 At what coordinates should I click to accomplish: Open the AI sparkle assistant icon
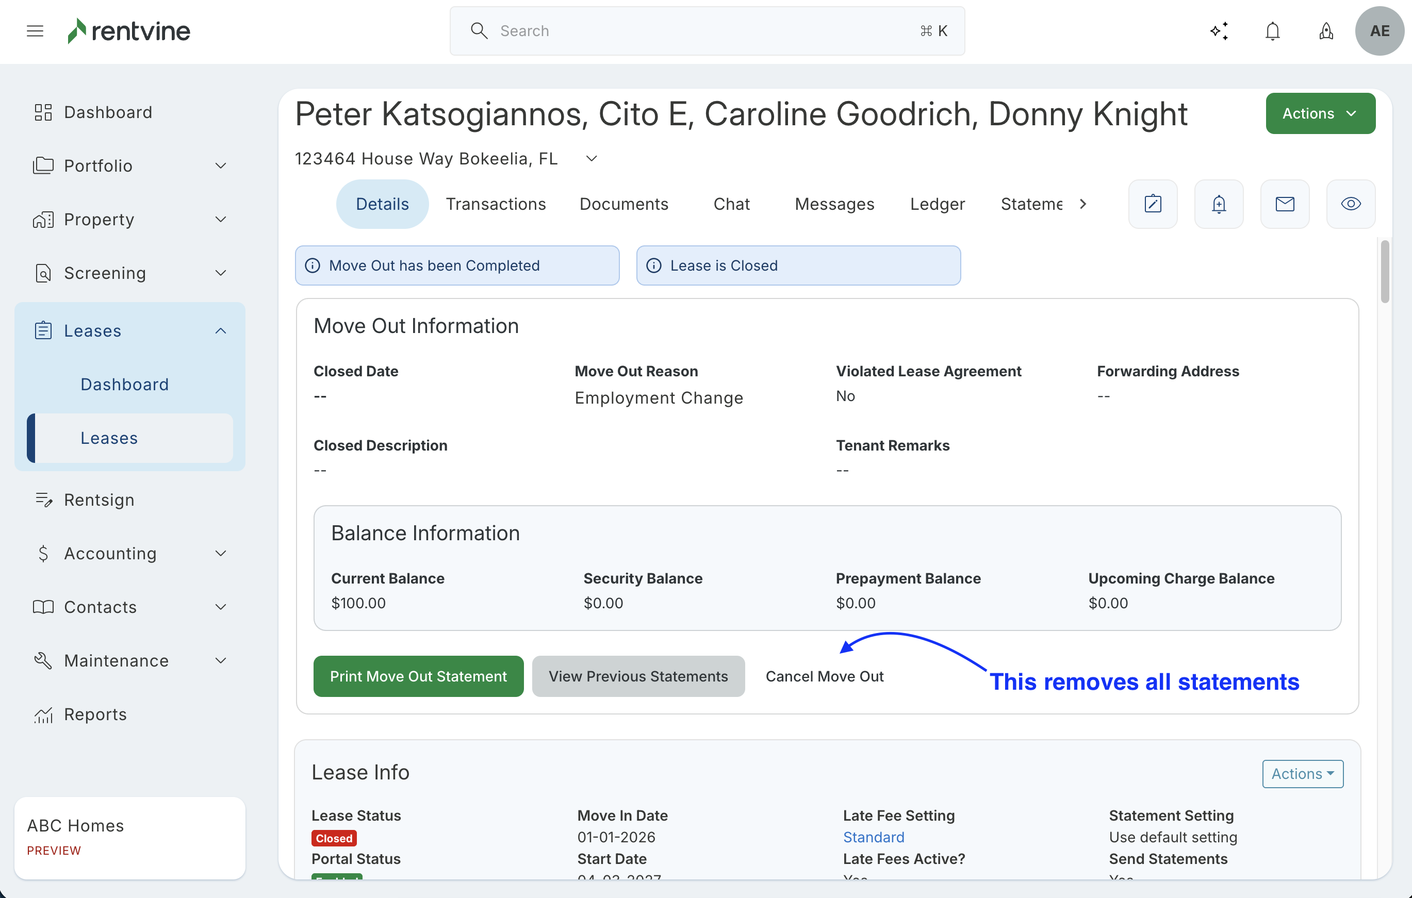pyautogui.click(x=1219, y=31)
